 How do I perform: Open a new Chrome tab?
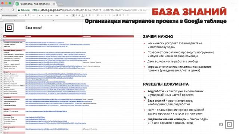(60, 4)
